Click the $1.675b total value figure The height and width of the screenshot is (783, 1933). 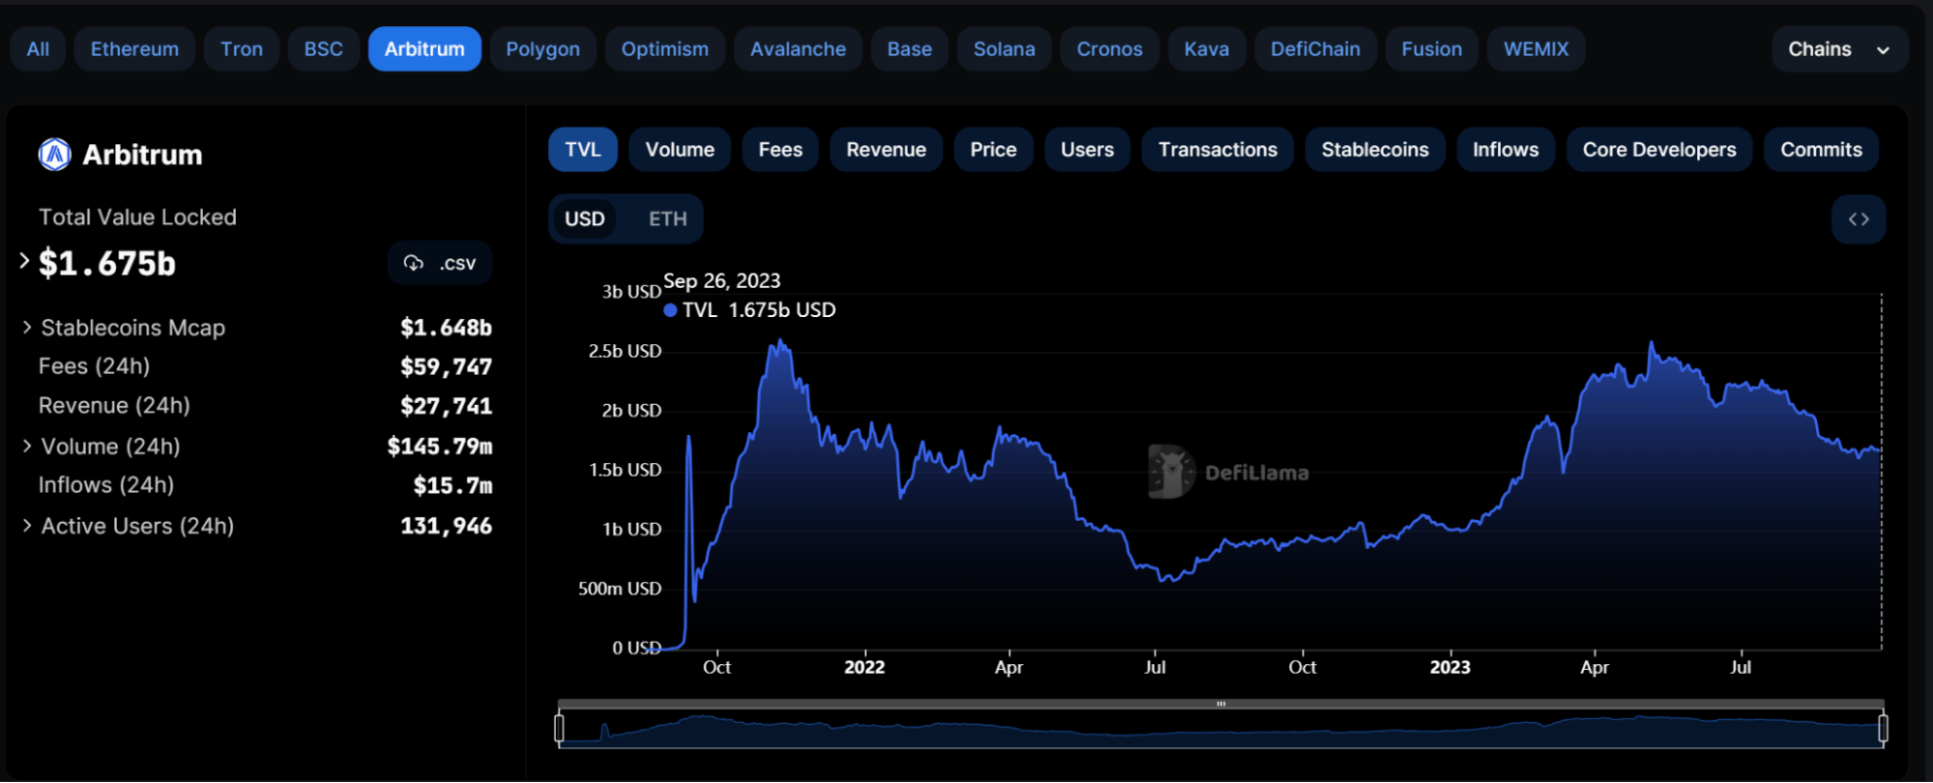107,263
